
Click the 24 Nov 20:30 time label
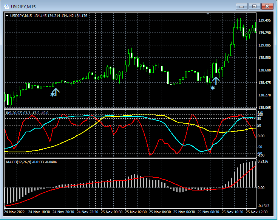[x=63, y=212]
